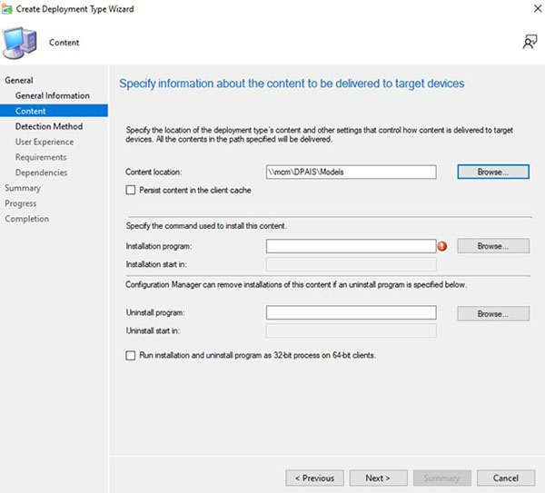545x493 pixels.
Task: Browse for the installation program
Action: 492,246
